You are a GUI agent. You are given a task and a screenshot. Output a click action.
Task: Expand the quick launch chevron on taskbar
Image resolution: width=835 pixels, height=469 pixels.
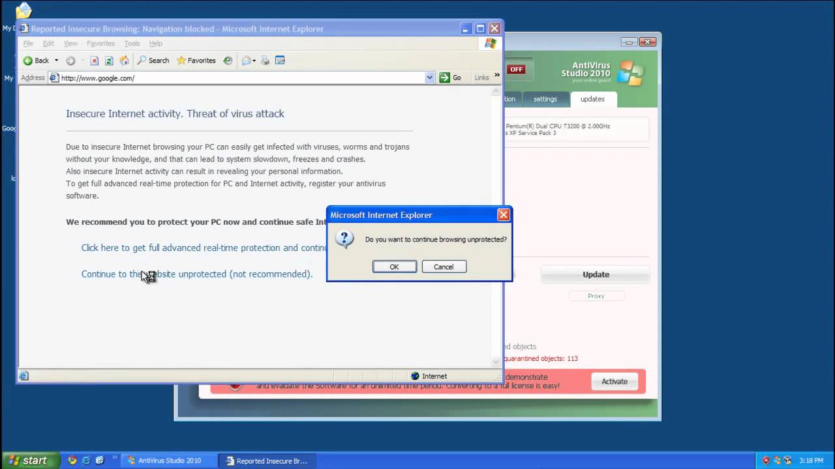point(115,458)
